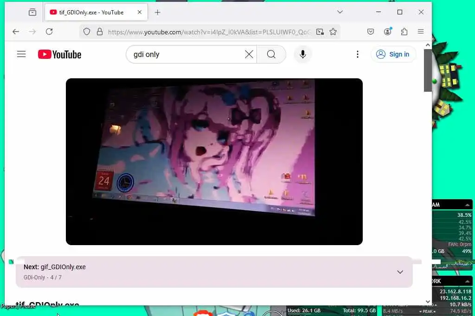Go back to the previous page
This screenshot has width=475, height=316.
pos(16,32)
